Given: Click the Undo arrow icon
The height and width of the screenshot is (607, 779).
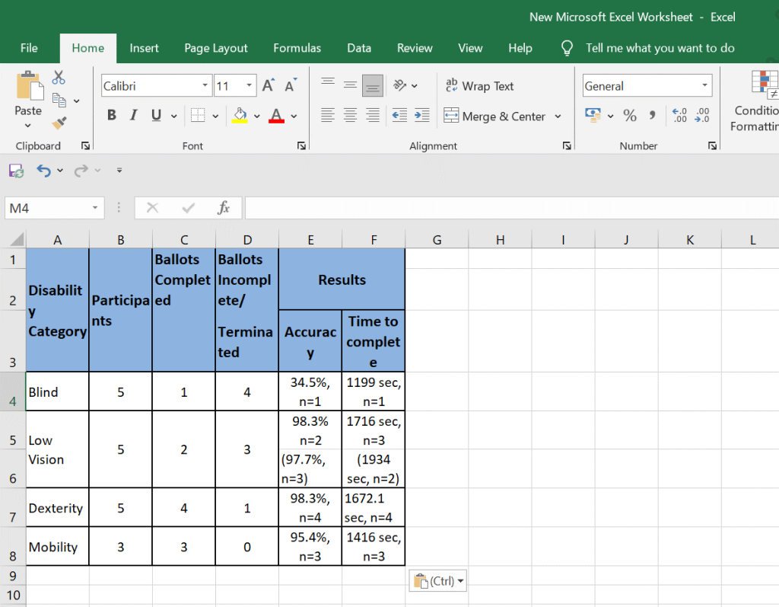Looking at the screenshot, I should click(x=44, y=171).
